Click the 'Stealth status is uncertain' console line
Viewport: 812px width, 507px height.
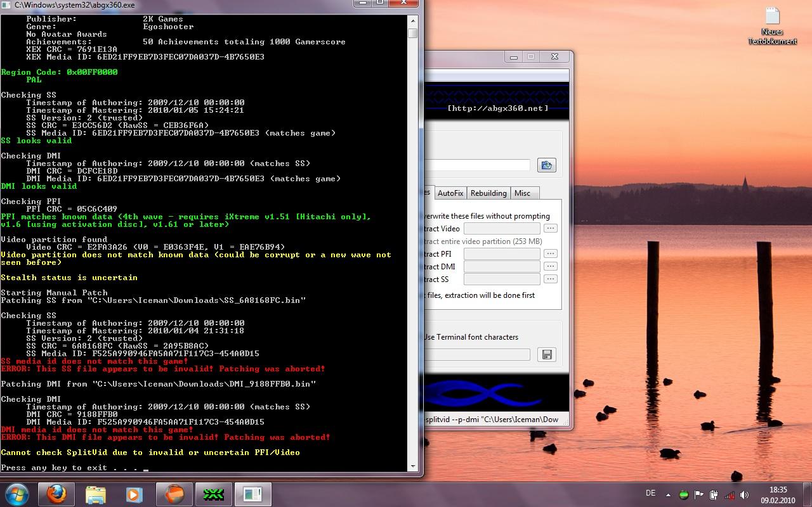(x=69, y=278)
